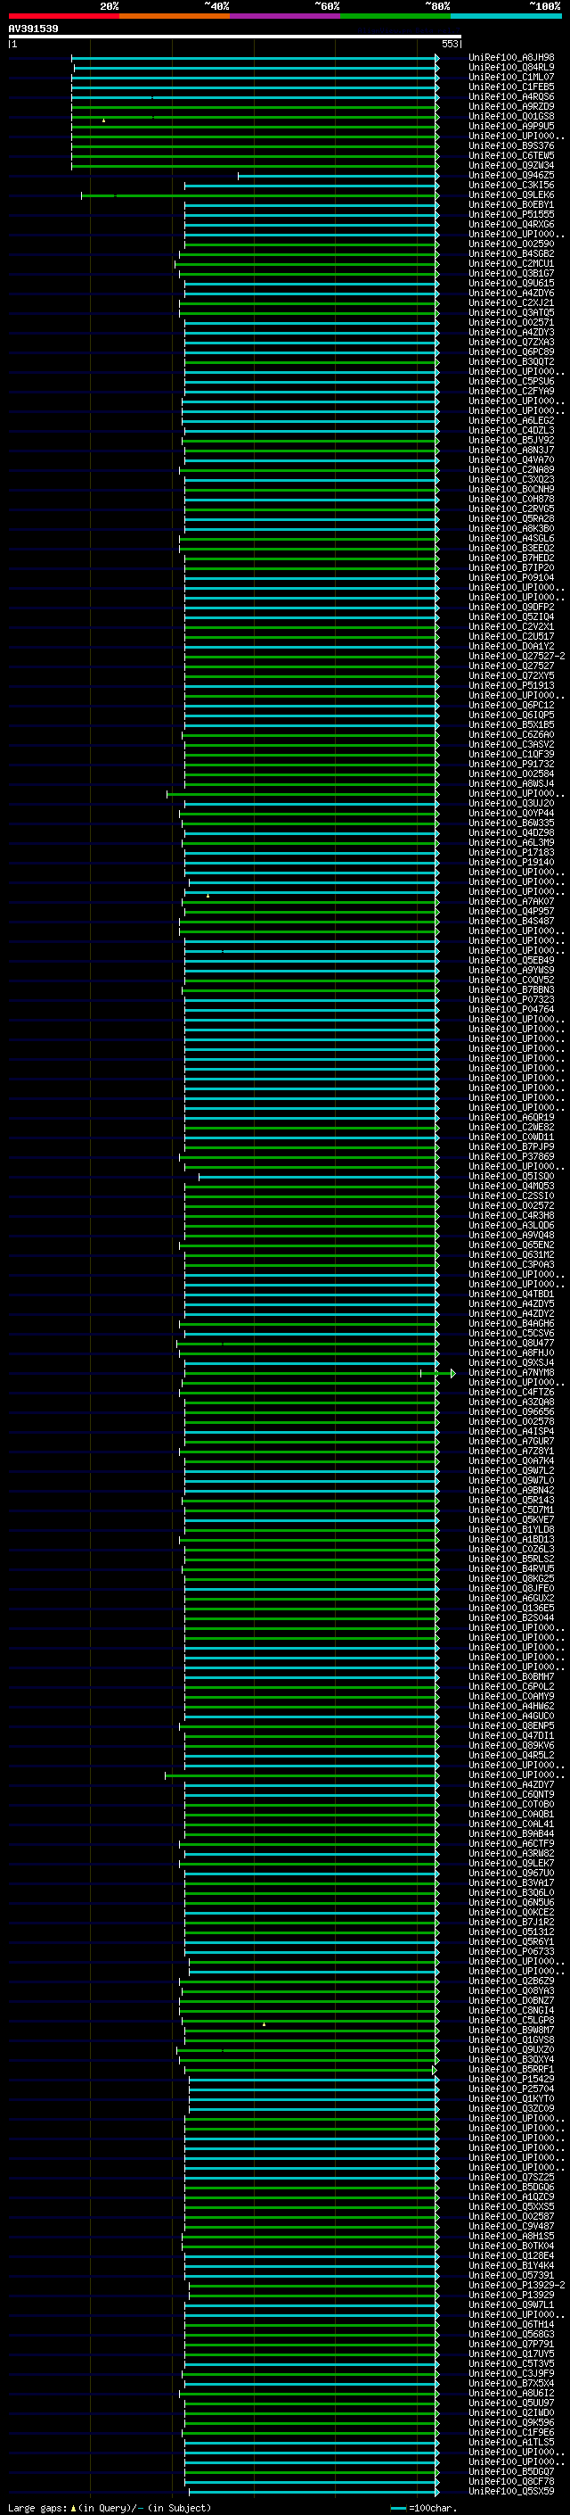Select hit label UniRef100_A8WSJ4
Screen dimensions: 570x2515
[x=511, y=784]
